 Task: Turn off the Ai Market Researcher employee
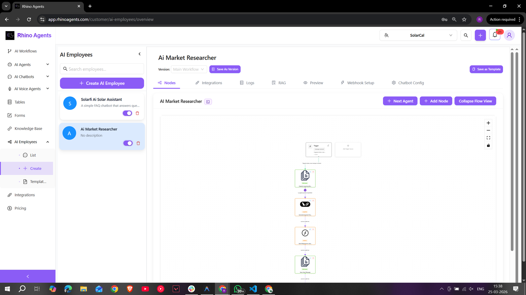click(x=128, y=143)
